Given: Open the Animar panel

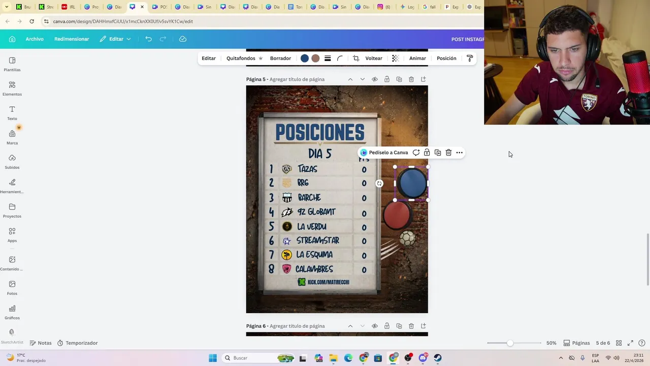Looking at the screenshot, I should pyautogui.click(x=417, y=58).
